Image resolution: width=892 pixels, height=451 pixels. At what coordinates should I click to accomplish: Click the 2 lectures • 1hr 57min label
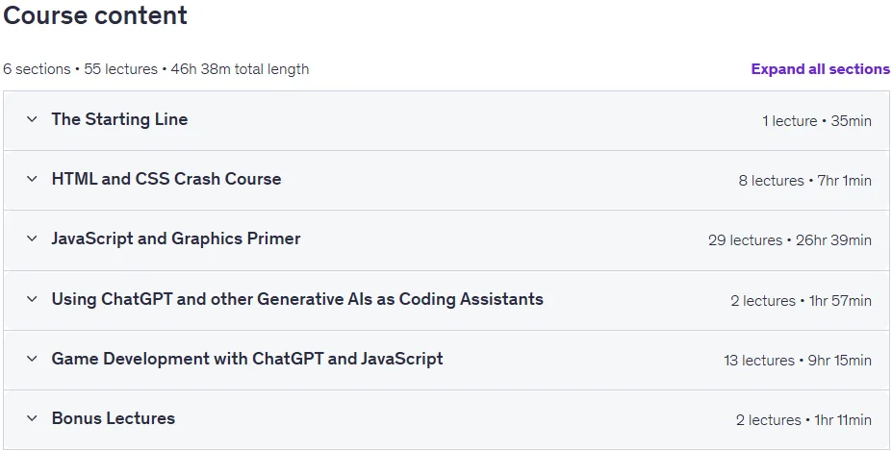801,301
